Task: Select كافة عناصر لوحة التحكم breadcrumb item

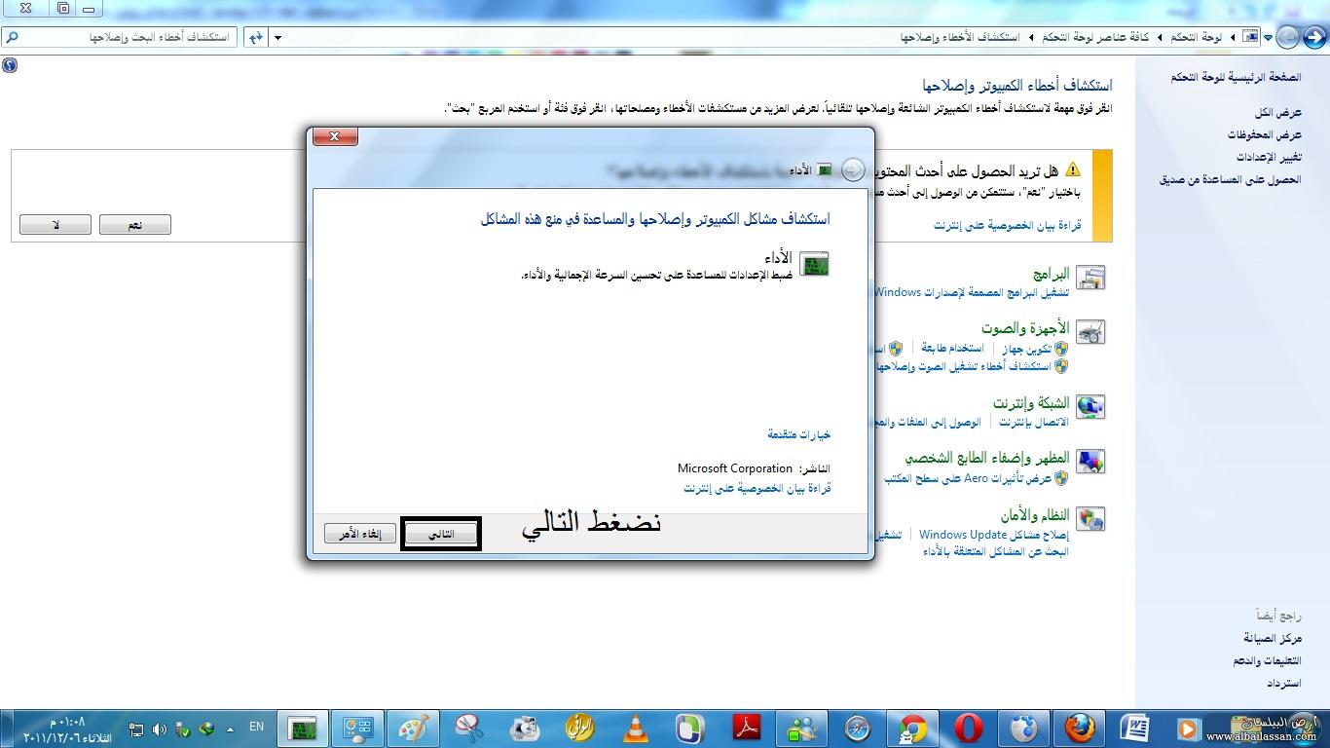Action: click(x=1096, y=37)
